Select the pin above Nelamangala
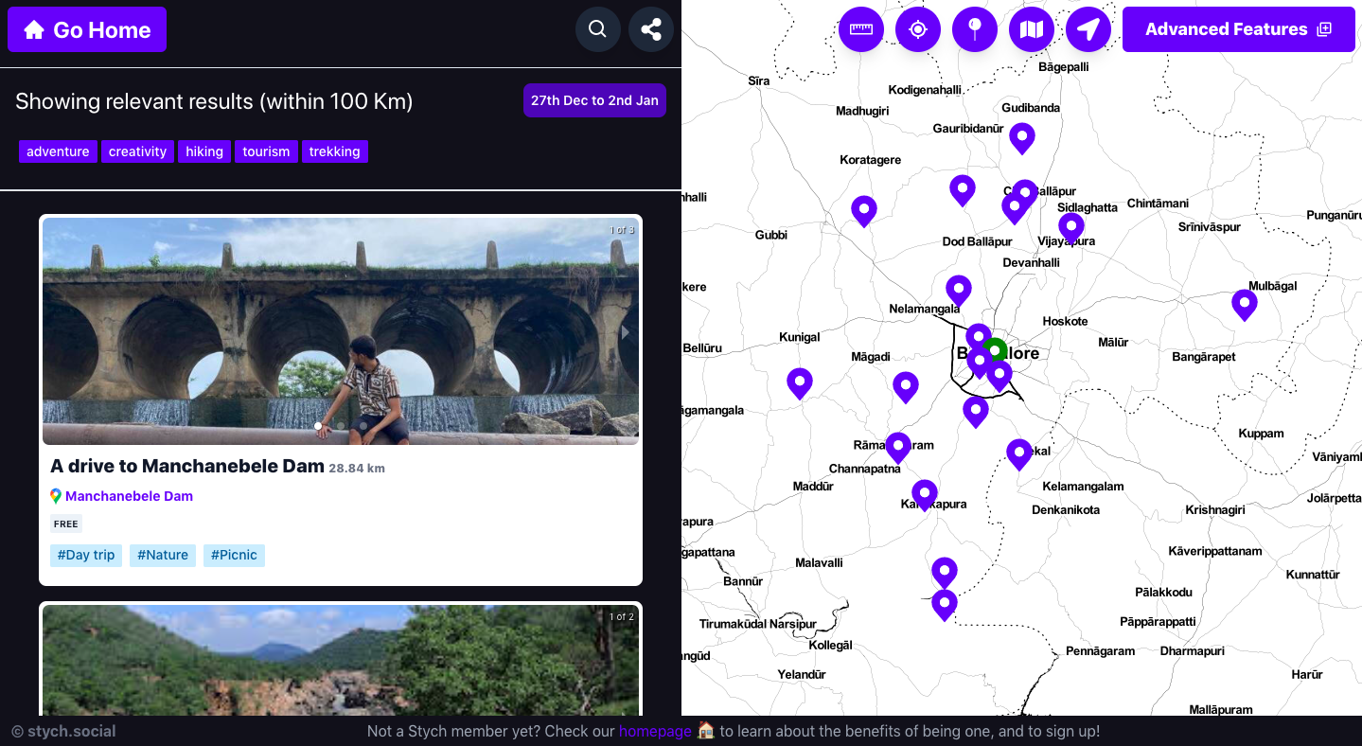This screenshot has width=1362, height=746. (x=959, y=291)
